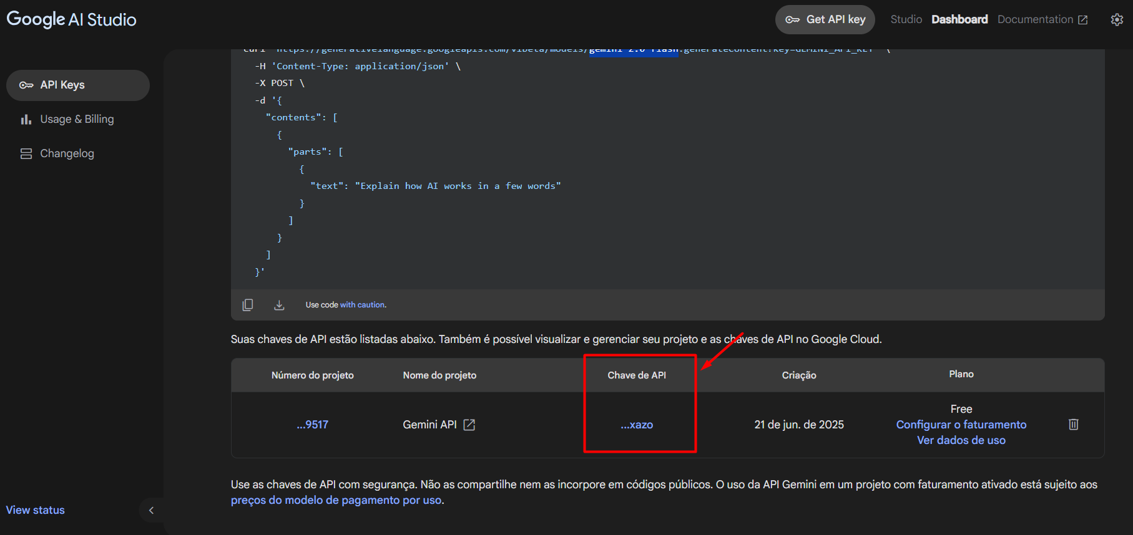Copy the curl code snippet

248,305
